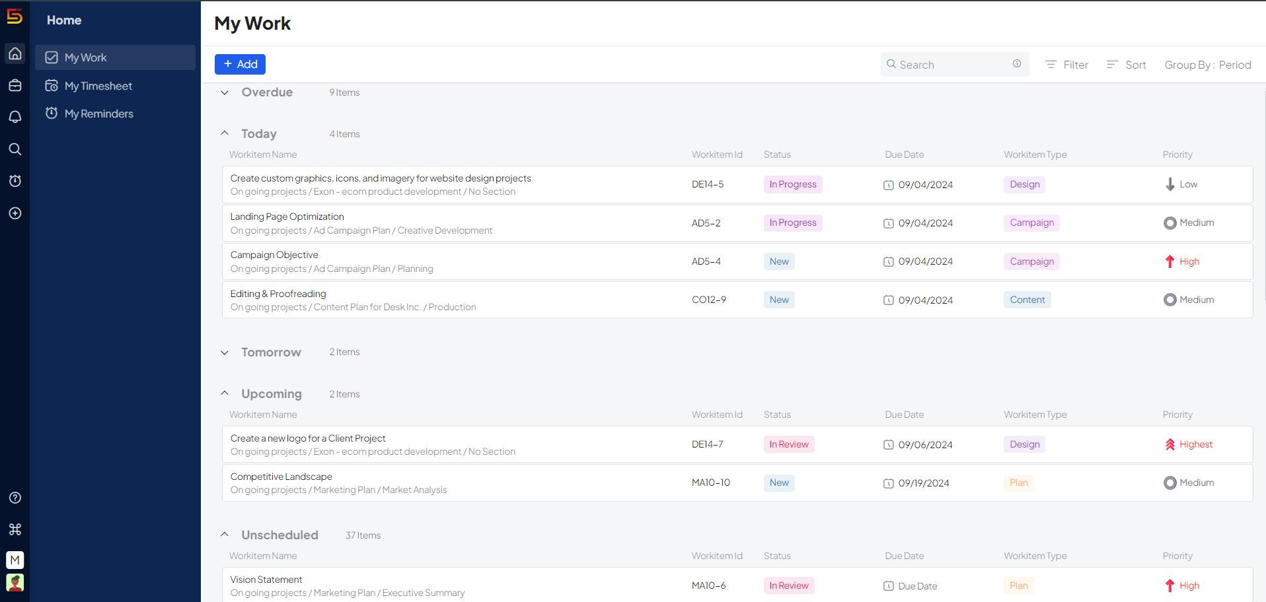The width and height of the screenshot is (1266, 602).
Task: Click the keyboard shortcuts command icon
Action: pyautogui.click(x=15, y=529)
